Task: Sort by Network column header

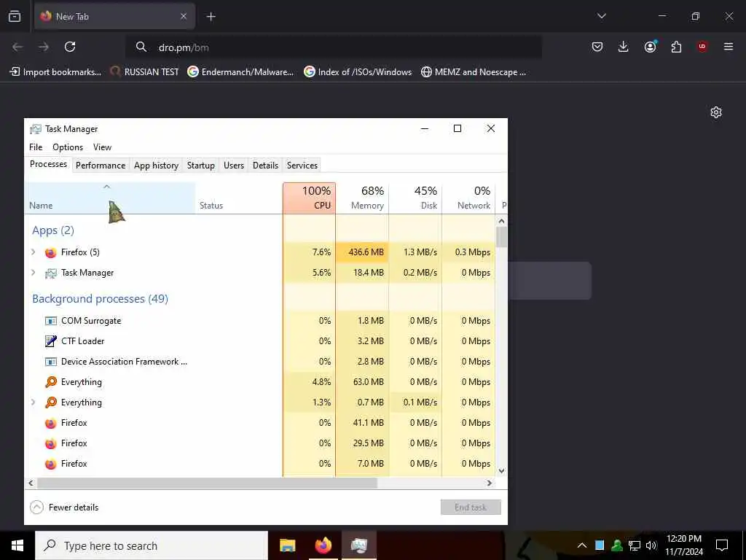Action: pyautogui.click(x=468, y=198)
